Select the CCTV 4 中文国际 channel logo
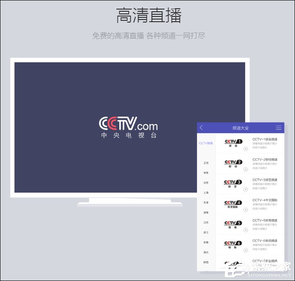Screen dimensions: 295x281 coord(233,204)
